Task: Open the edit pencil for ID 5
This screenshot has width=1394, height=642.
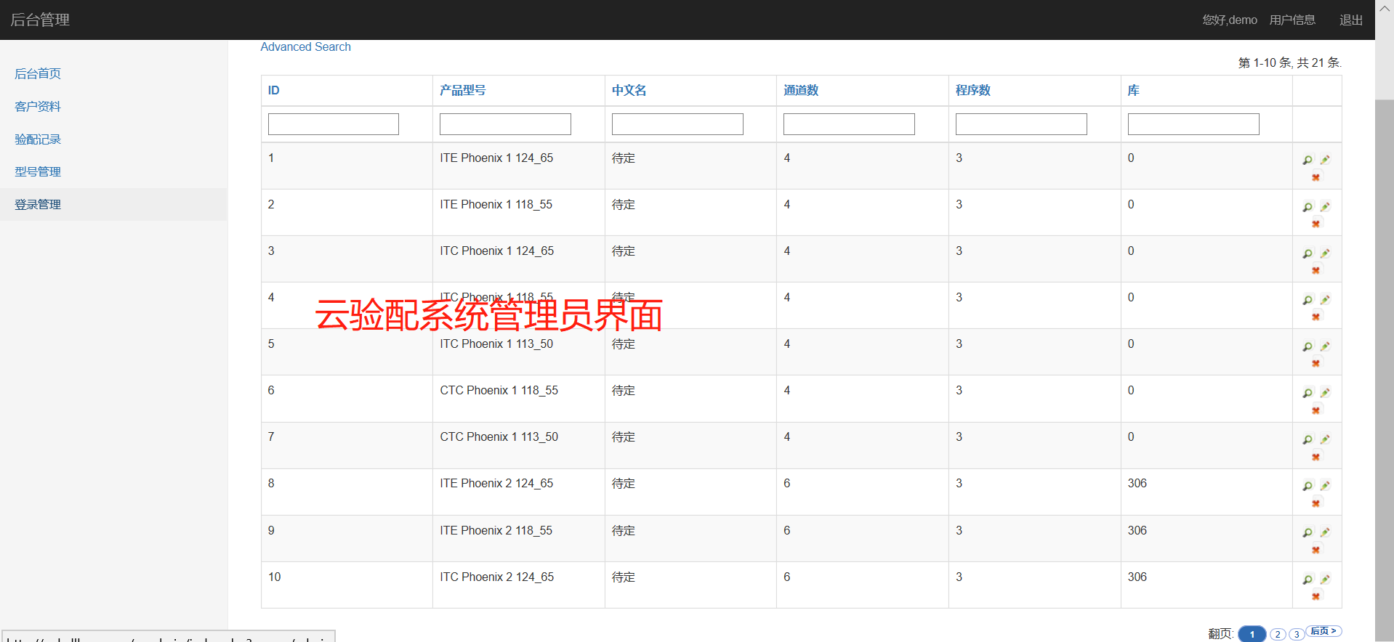Action: click(1325, 346)
